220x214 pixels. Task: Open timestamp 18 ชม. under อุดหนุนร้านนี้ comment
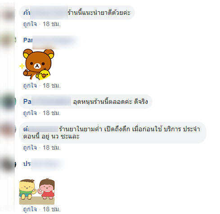point(52,113)
